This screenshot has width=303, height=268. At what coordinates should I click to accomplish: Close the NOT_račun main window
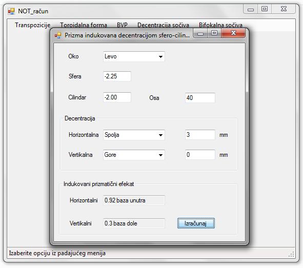click(x=284, y=9)
